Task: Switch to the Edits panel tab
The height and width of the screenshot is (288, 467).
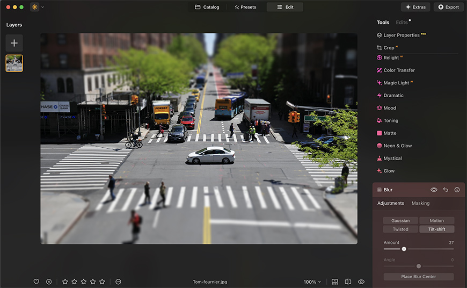Action: [x=402, y=23]
